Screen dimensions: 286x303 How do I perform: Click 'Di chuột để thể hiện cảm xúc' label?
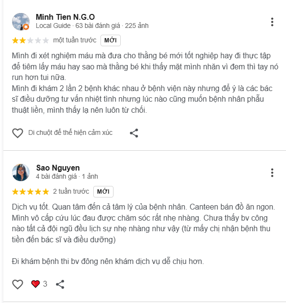pyautogui.click(x=71, y=133)
